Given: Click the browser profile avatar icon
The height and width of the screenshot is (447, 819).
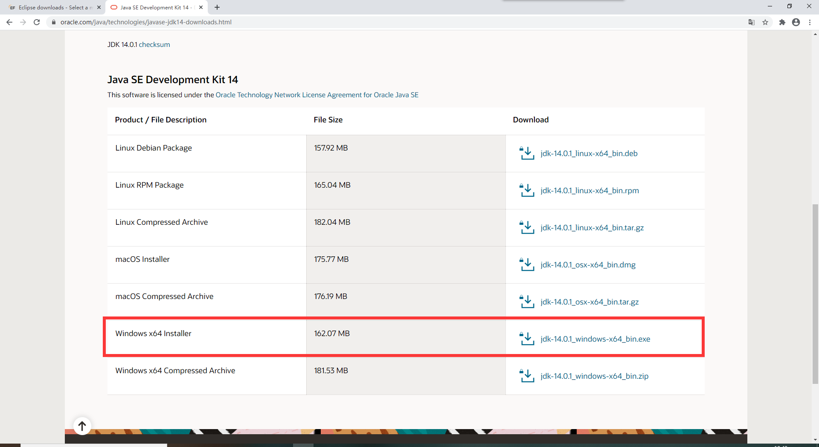Looking at the screenshot, I should pos(796,22).
